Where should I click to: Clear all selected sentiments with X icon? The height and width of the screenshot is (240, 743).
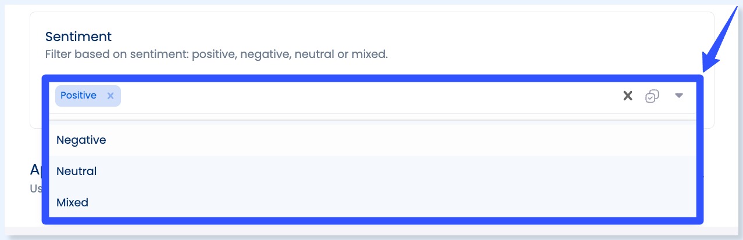pyautogui.click(x=627, y=96)
